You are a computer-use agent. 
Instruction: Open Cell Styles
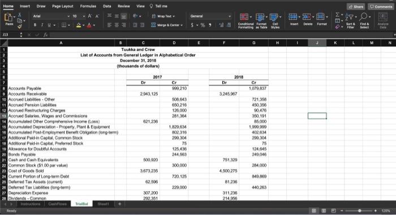pyautogui.click(x=275, y=21)
